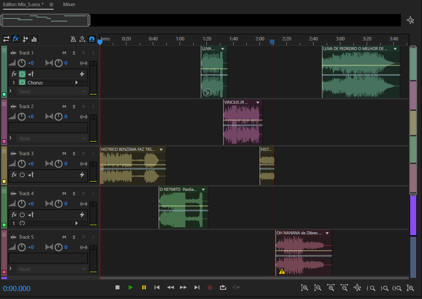422x299 pixels.
Task: Toggle loop playback icon
Action: pyautogui.click(x=223, y=288)
